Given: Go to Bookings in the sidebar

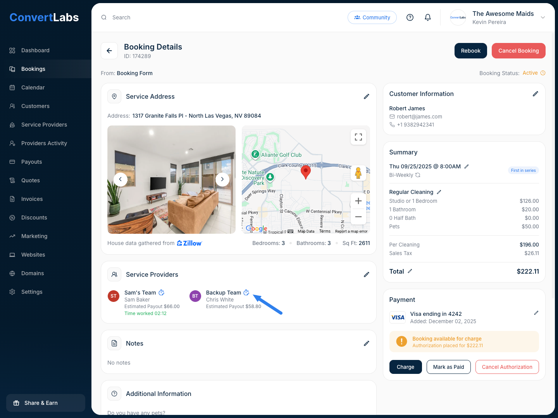Looking at the screenshot, I should [46, 69].
